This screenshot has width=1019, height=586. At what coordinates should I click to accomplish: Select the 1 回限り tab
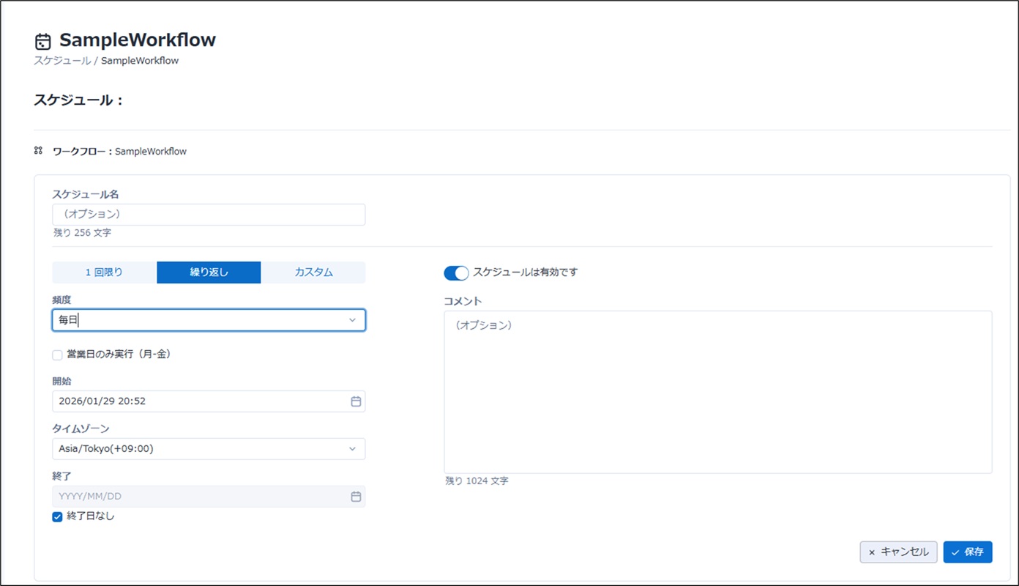[104, 272]
